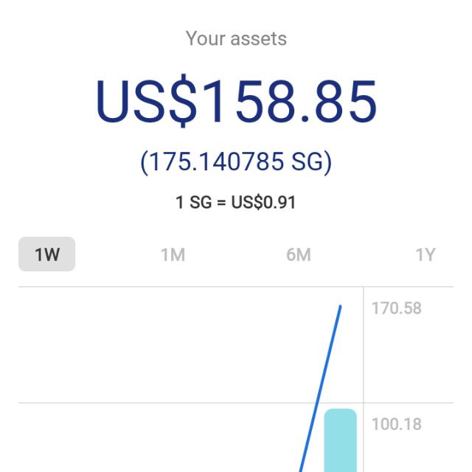The image size is (472, 472).
Task: Tap the teal volume bar in chart
Action: click(x=340, y=442)
